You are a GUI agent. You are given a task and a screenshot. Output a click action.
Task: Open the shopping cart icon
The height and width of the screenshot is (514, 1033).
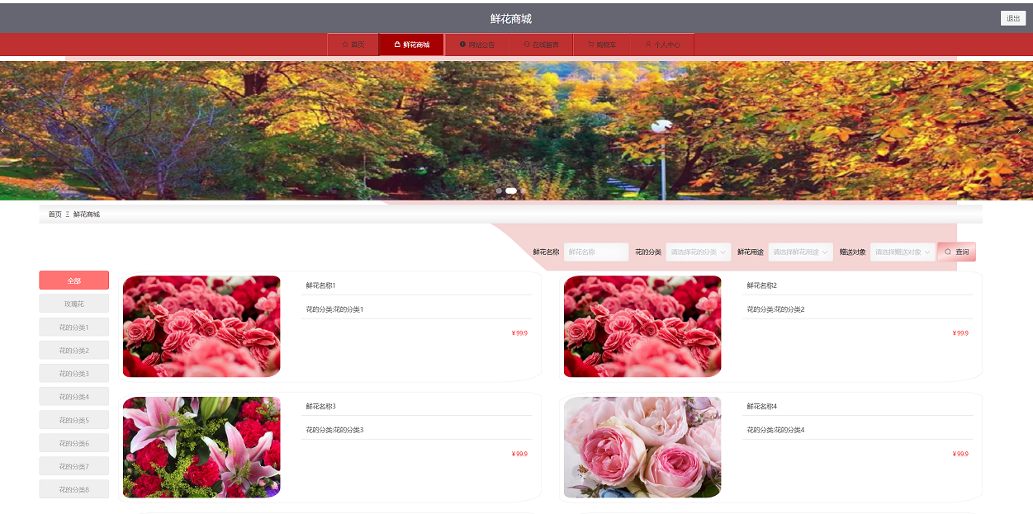590,45
